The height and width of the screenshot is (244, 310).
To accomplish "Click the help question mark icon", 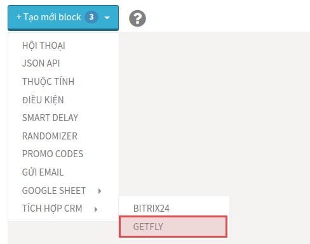I will coord(137,18).
